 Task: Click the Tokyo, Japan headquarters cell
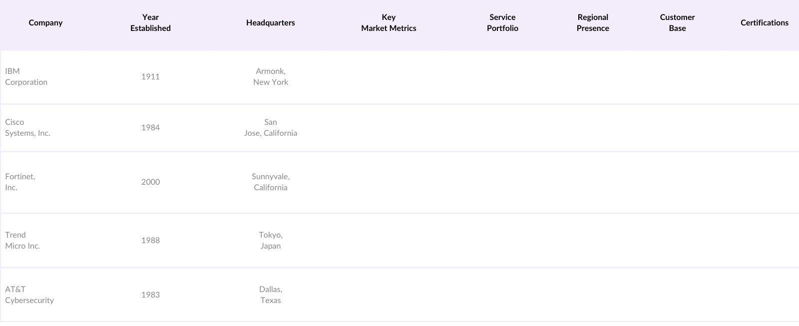click(270, 241)
